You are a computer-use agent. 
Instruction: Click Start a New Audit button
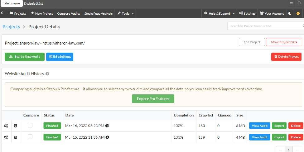pos(25,57)
